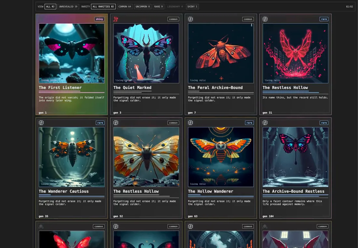Screen dimensions: 358x248
Task: Click the rare badge on The Wanderer Cautious
Action: coord(100,123)
